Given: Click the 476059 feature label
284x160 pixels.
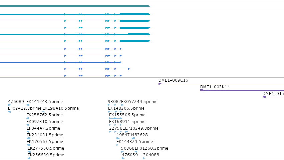Looking at the screenshot, I should pos(130,155).
